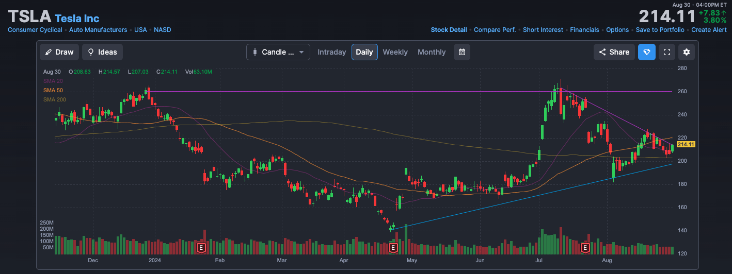Open the NASD exchange link
Screen dimensions: 732x274
click(x=163, y=30)
